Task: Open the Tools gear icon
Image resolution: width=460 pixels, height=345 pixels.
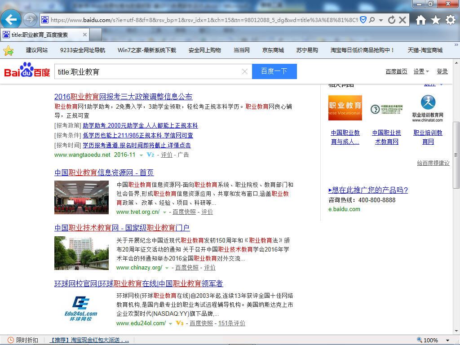Action: coord(450,20)
